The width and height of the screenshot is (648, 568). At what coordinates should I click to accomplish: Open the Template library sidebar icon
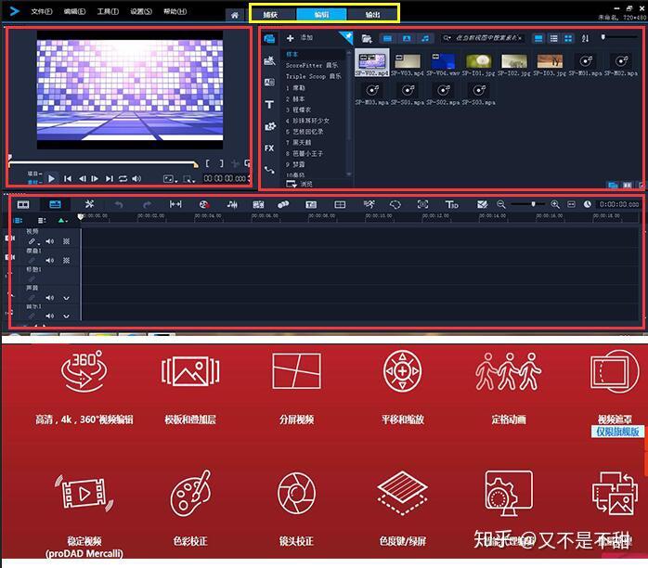(x=269, y=60)
